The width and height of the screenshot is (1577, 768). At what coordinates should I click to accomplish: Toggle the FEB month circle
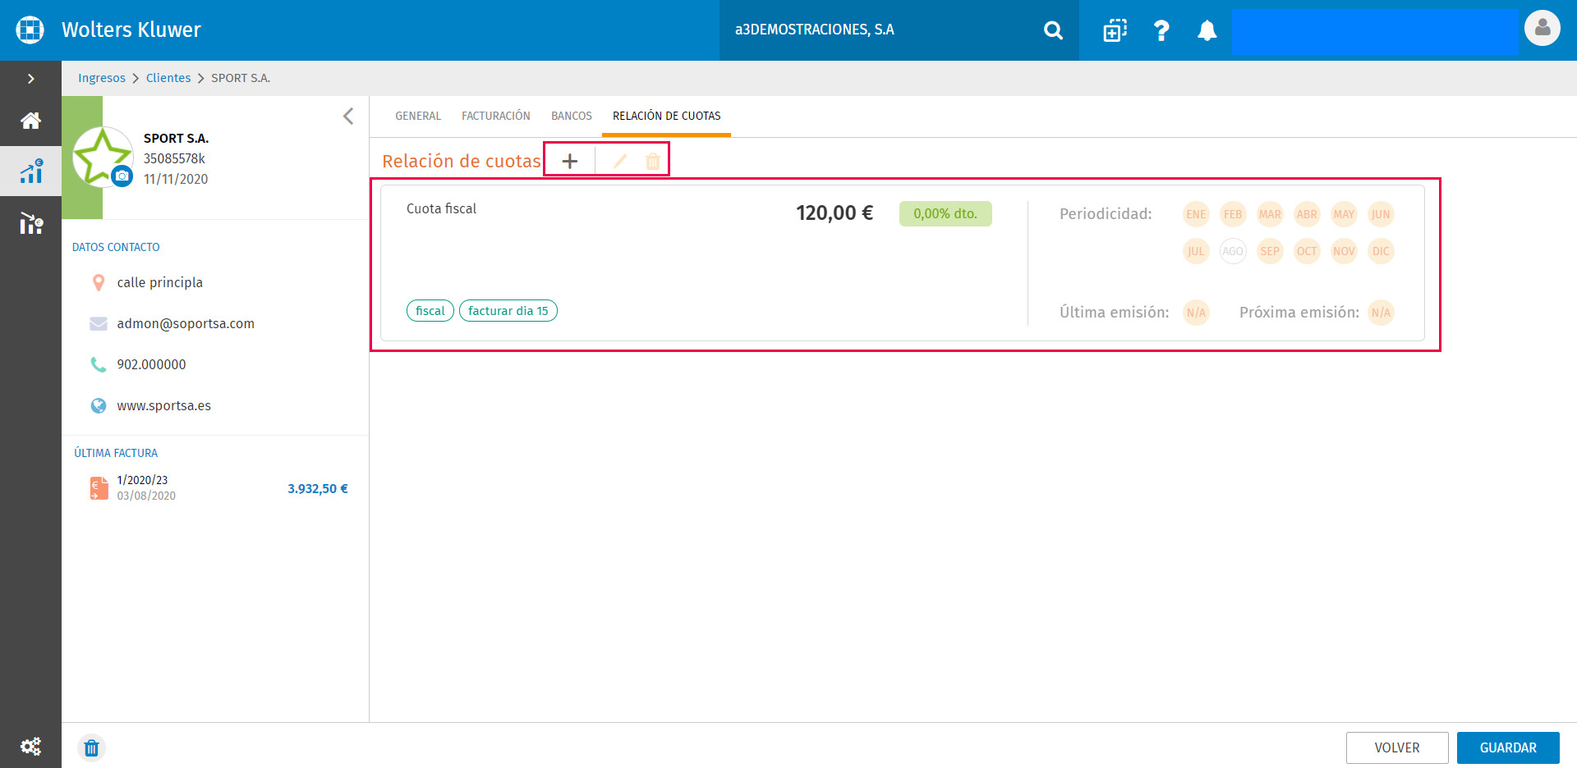(1233, 214)
